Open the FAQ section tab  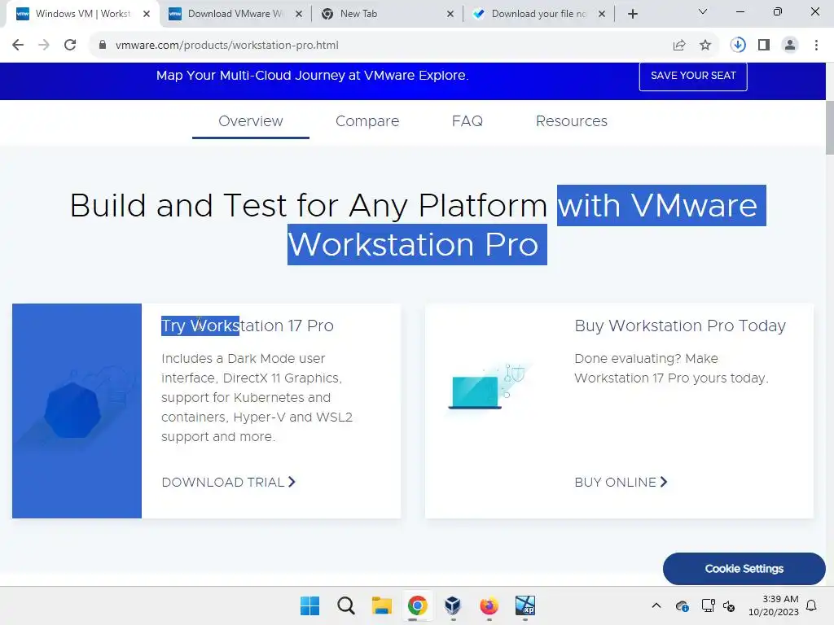(x=467, y=121)
